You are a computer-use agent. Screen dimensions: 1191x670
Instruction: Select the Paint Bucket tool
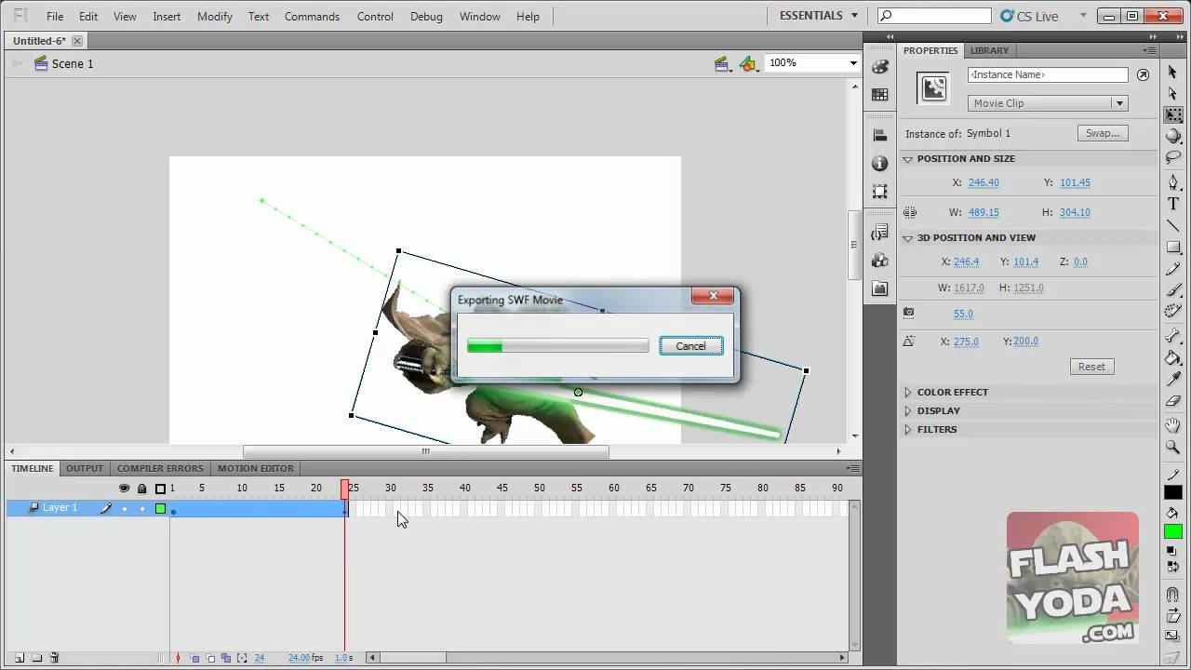[x=1173, y=358]
